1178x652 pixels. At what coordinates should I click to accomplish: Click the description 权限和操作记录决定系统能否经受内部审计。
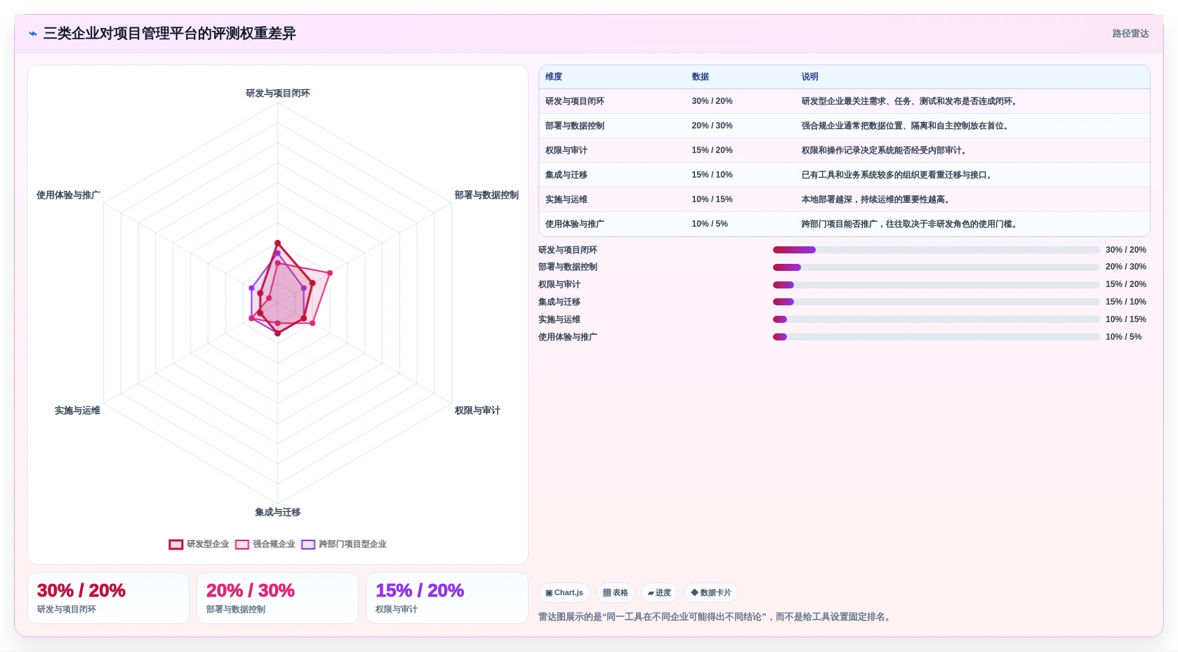885,150
